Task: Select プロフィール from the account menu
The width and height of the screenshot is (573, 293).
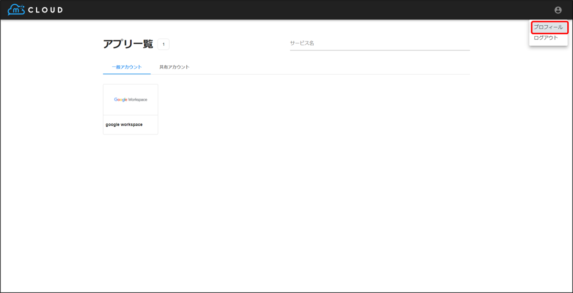Action: [548, 28]
